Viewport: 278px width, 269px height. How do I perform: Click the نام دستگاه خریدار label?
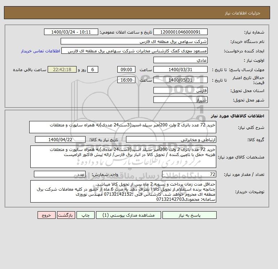pyautogui.click(x=247, y=42)
